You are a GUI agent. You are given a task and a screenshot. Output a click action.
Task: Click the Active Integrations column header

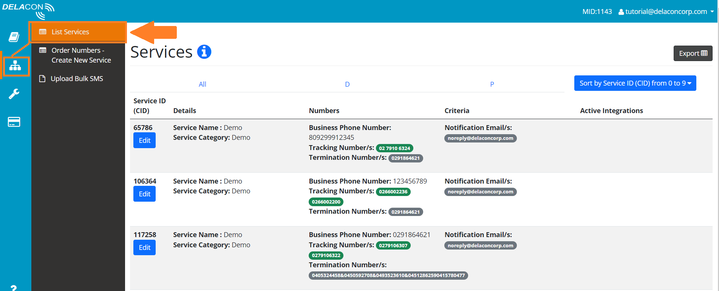611,110
